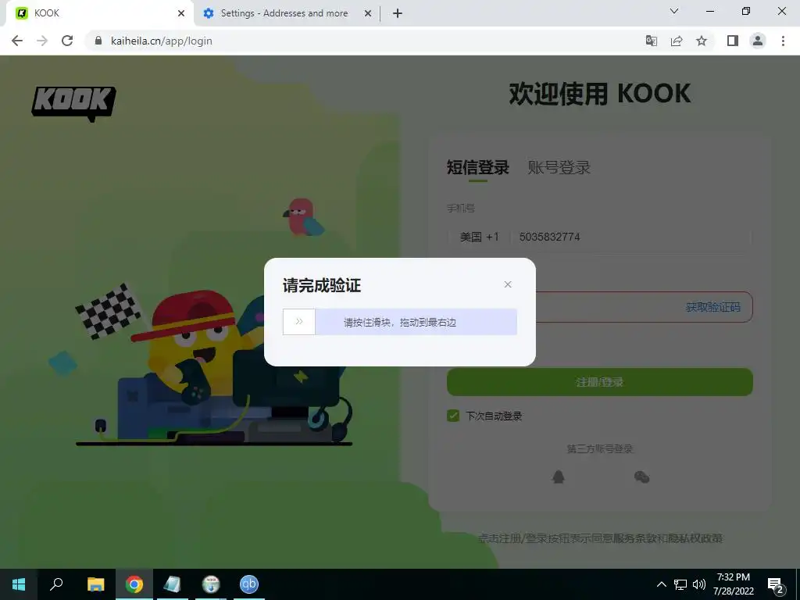800x600 pixels.
Task: Open the taskbar clock 7:32 PM
Action: pos(734,584)
